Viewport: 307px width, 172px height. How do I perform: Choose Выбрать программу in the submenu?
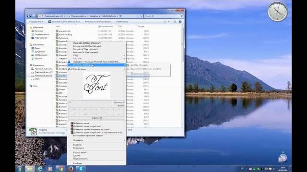pyautogui.click(x=148, y=74)
